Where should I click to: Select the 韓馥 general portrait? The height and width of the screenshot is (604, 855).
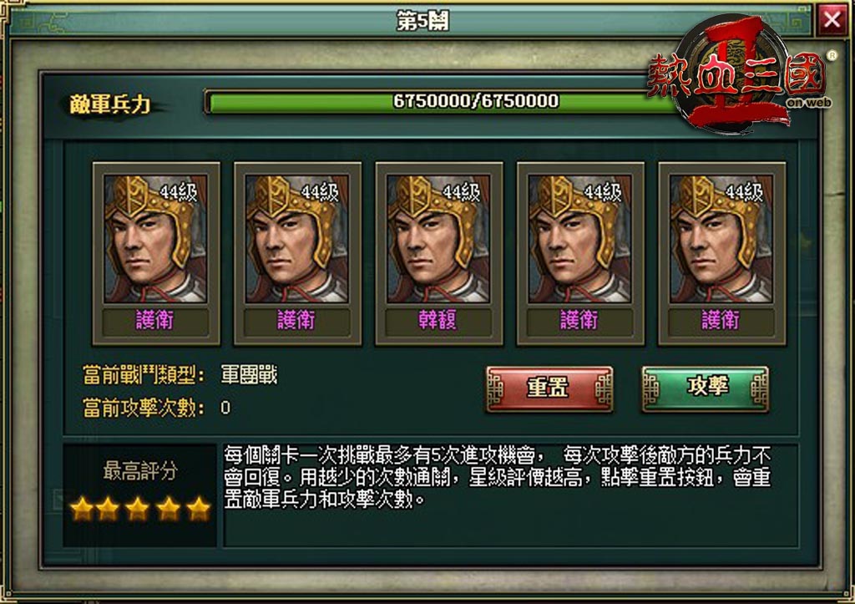[x=438, y=238]
